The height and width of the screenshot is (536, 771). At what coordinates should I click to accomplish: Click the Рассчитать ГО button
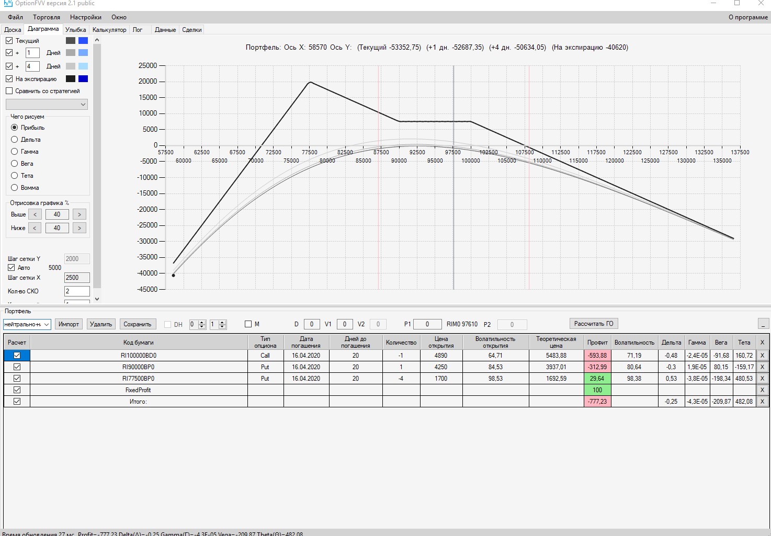(594, 324)
